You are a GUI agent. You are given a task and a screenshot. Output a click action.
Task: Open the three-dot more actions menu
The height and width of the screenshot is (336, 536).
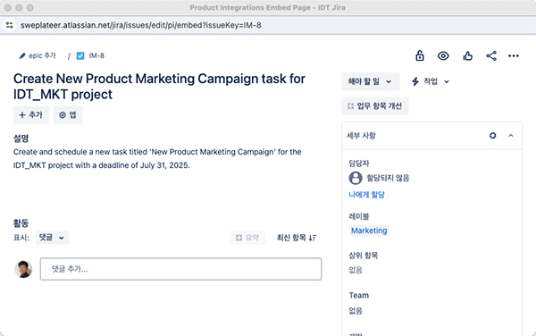tap(514, 55)
